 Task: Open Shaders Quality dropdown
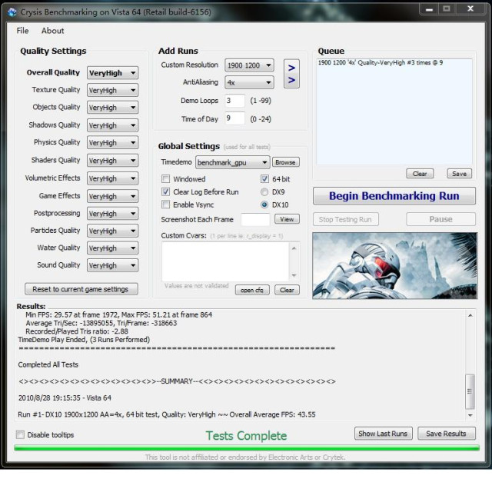point(113,161)
